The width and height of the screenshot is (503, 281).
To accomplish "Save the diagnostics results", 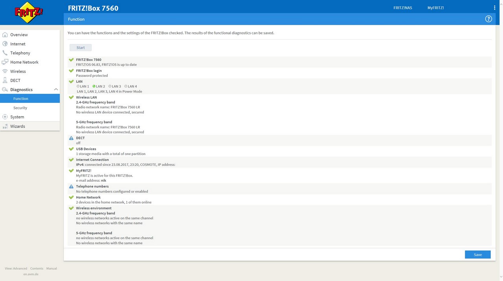I will [478, 255].
